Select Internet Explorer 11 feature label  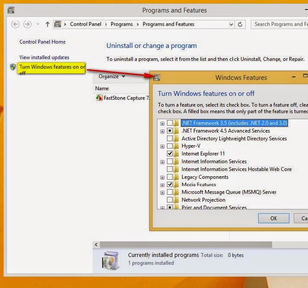[x=203, y=154]
